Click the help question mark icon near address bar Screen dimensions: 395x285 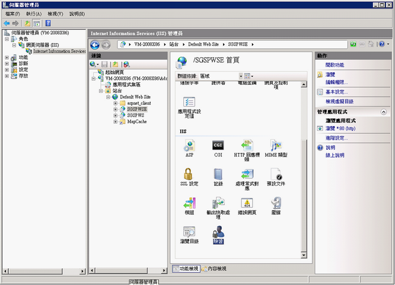point(381,44)
